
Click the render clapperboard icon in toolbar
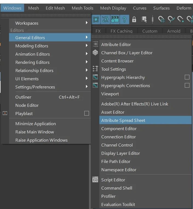tap(115, 19)
